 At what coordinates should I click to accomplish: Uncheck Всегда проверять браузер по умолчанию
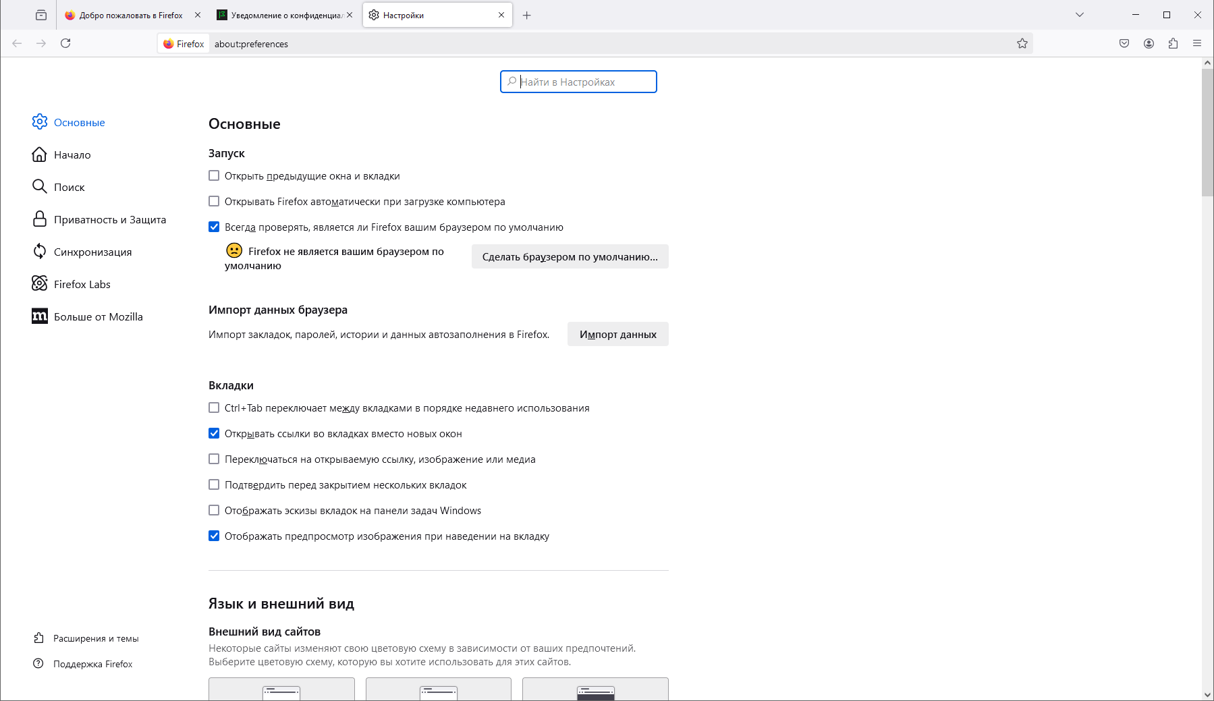click(x=214, y=227)
